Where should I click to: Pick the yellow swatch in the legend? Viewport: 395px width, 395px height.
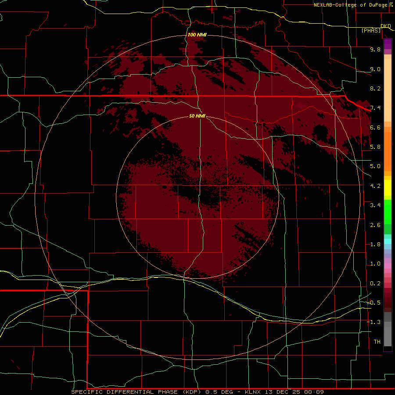[x=388, y=188]
